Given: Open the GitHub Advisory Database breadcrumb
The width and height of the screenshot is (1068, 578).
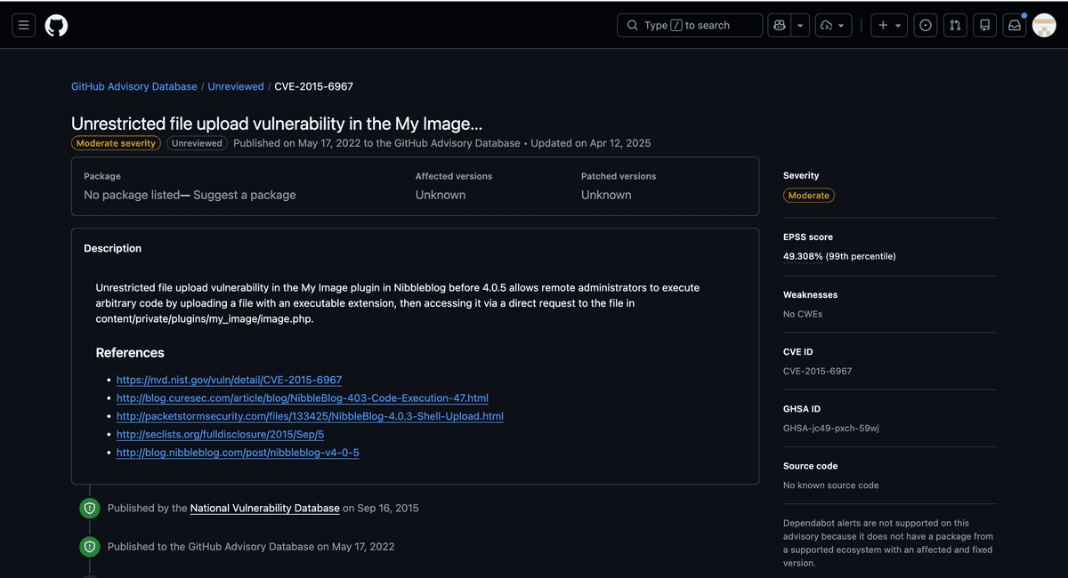Looking at the screenshot, I should (x=134, y=86).
